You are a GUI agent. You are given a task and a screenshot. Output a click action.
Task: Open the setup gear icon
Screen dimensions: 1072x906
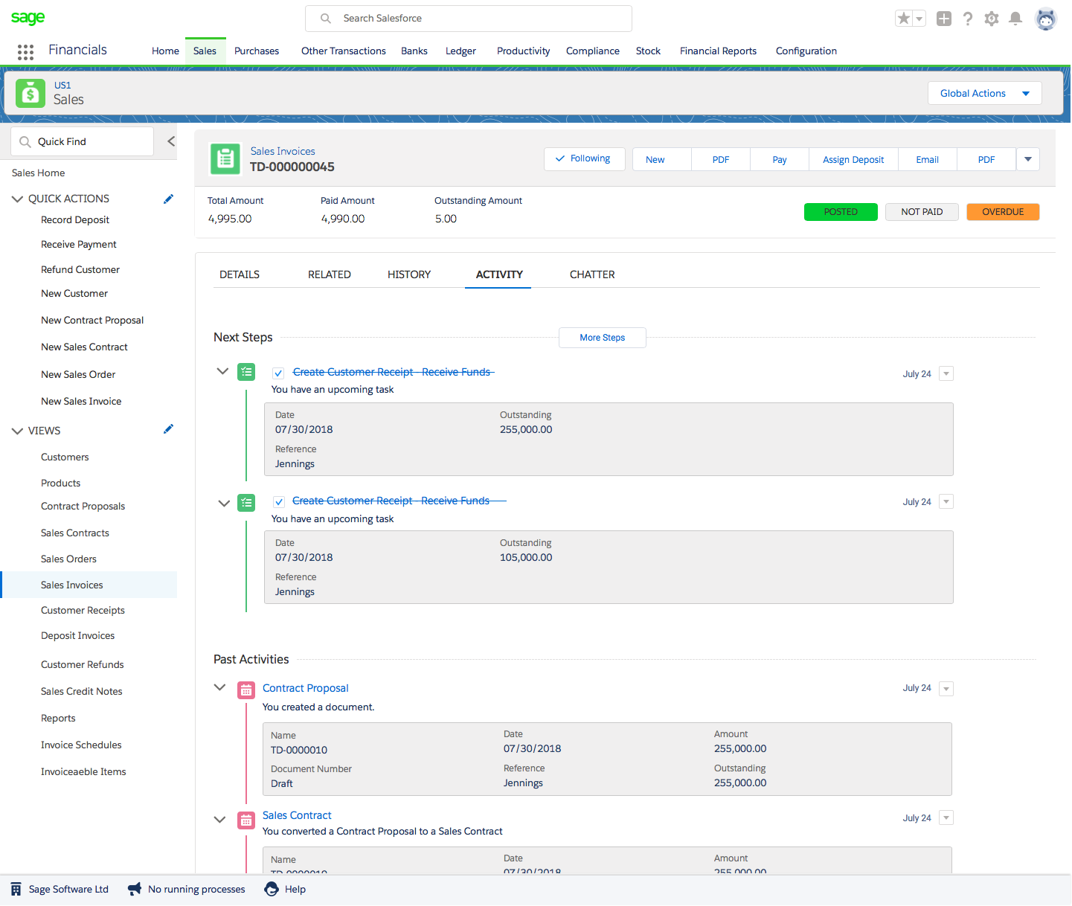tap(992, 19)
